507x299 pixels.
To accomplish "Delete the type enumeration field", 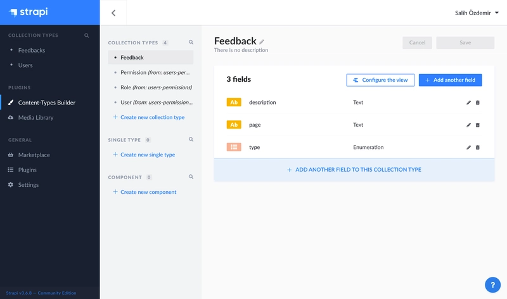I will click(x=478, y=148).
